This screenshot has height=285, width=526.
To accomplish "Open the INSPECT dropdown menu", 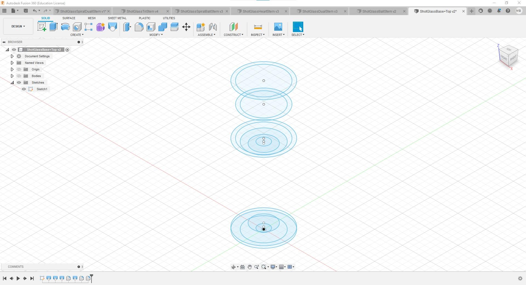I will pyautogui.click(x=258, y=35).
